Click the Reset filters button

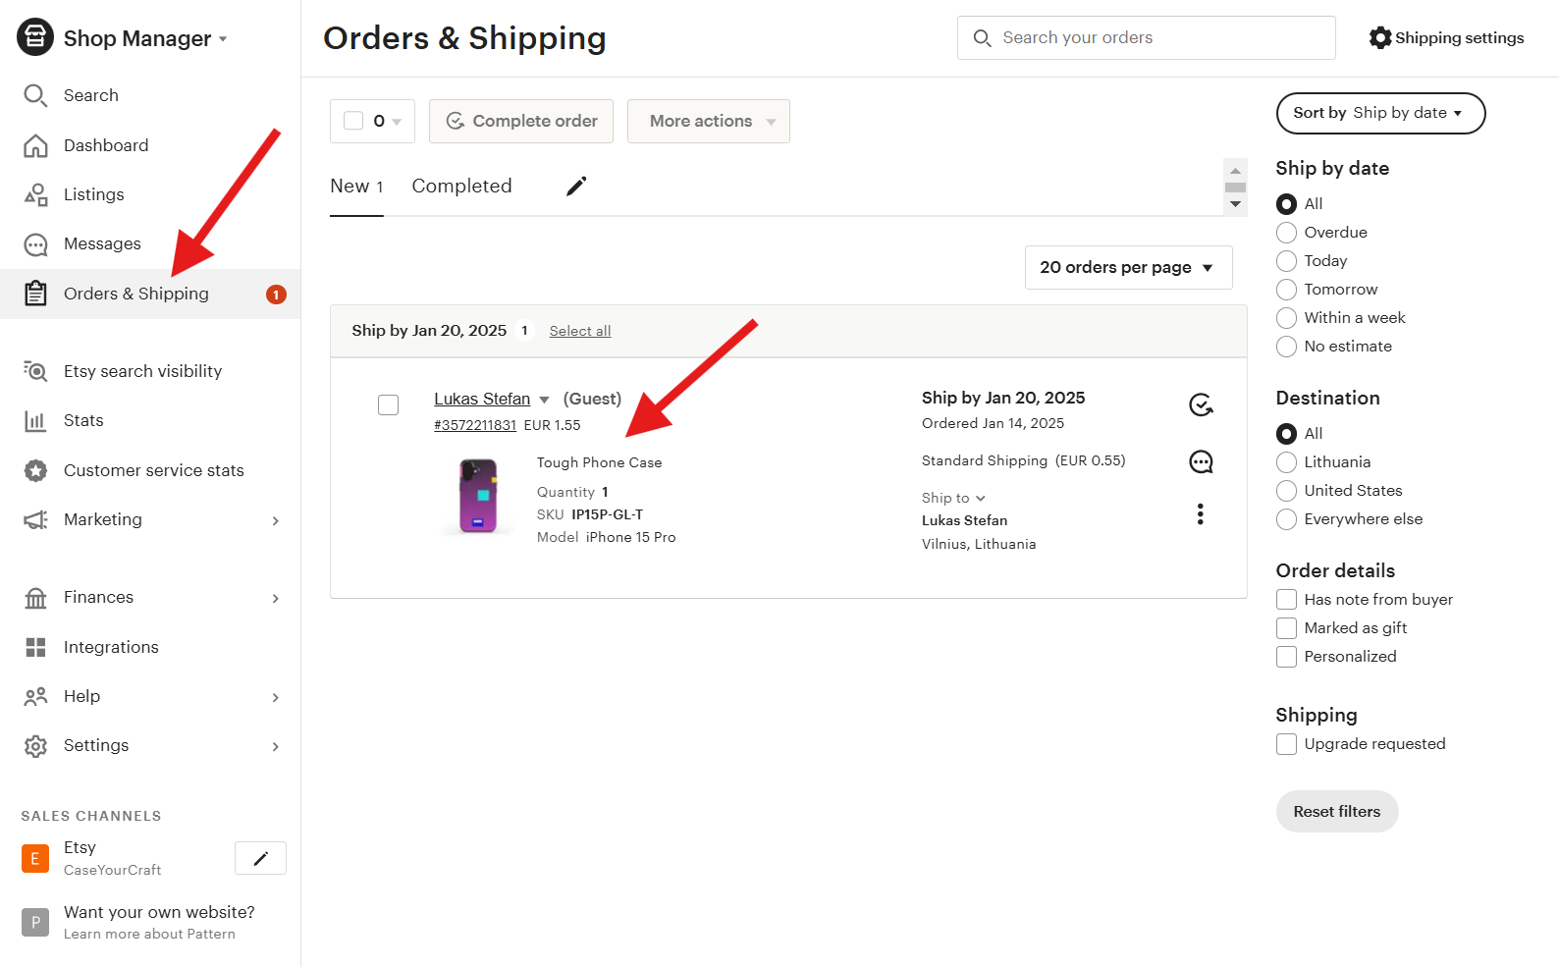(x=1336, y=811)
